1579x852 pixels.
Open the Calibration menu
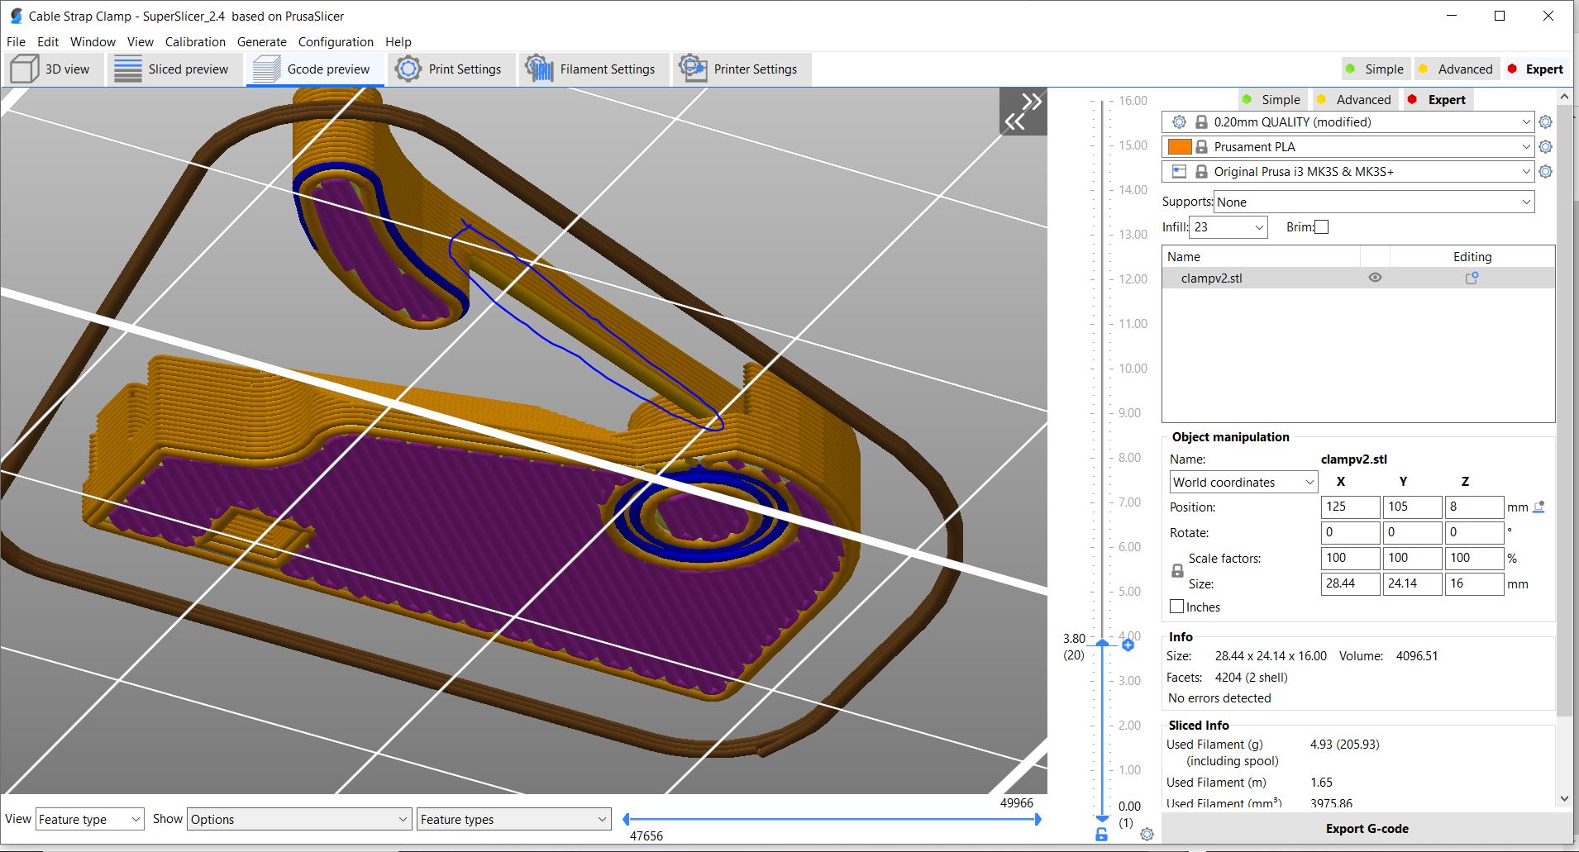pos(195,41)
